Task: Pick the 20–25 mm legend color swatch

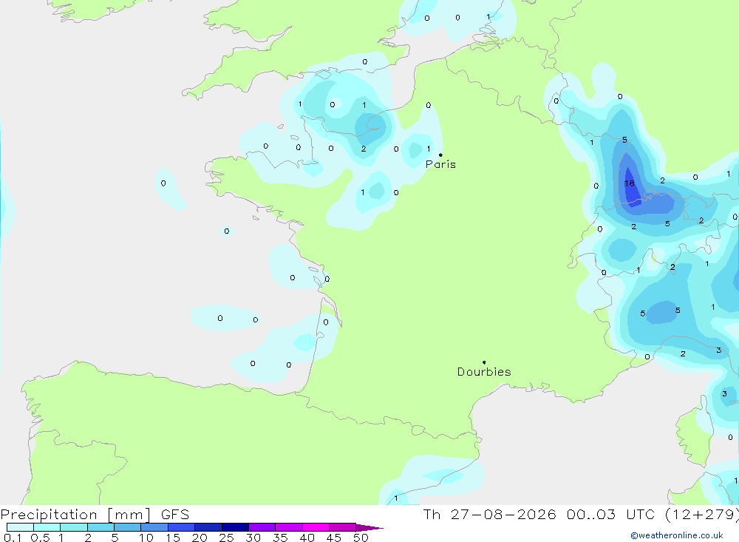Action: click(x=208, y=527)
